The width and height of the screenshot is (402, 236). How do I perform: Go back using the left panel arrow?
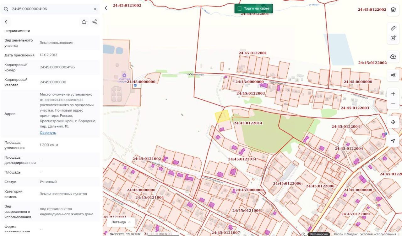6,22
